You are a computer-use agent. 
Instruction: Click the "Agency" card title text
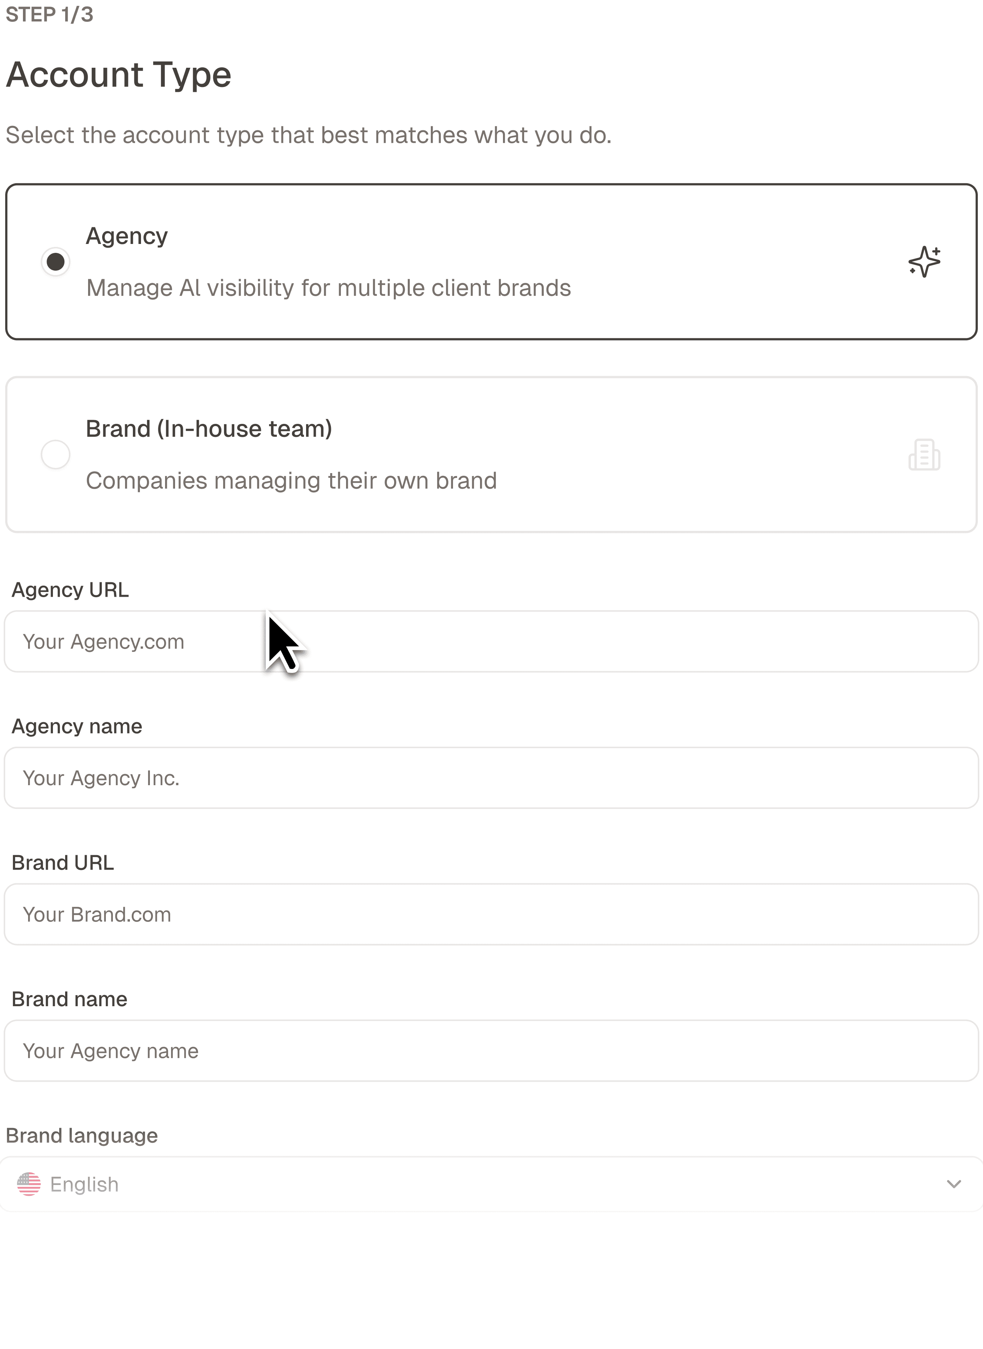point(127,236)
